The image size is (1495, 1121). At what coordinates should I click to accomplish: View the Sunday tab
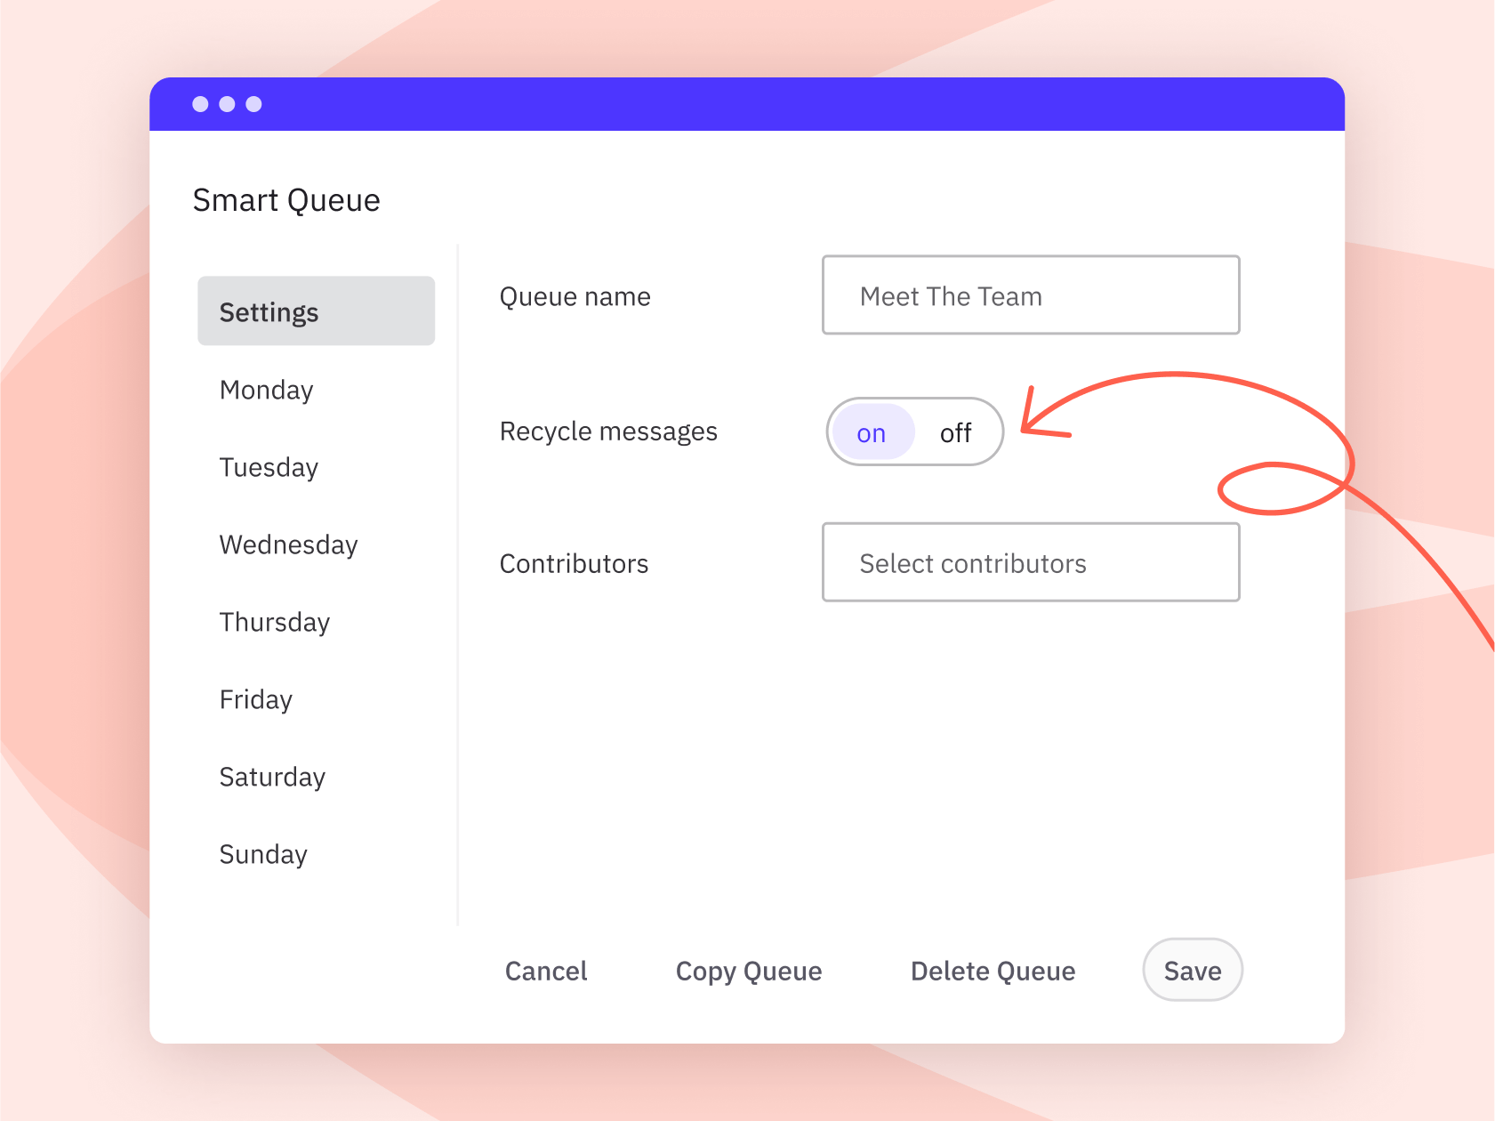tap(263, 854)
